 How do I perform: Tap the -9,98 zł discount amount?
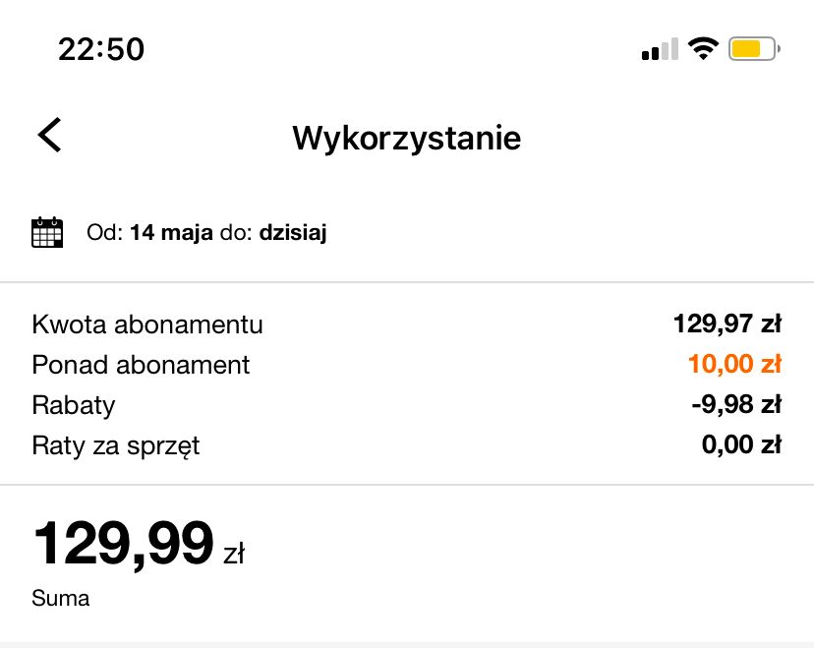point(736,405)
